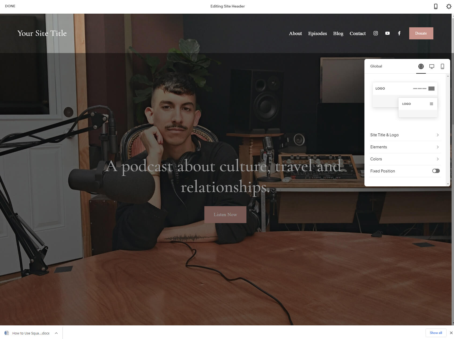The image size is (454, 339).
Task: Switch to mobile preview icon in panel
Action: [x=442, y=66]
